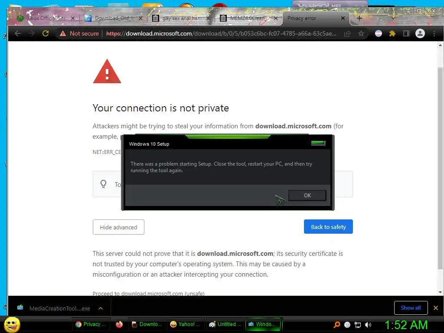The width and height of the screenshot is (444, 333).
Task: Click the lightbulb tip icon
Action: [x=104, y=184]
